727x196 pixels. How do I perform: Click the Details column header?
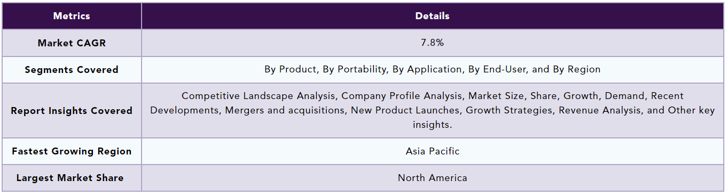coord(432,16)
